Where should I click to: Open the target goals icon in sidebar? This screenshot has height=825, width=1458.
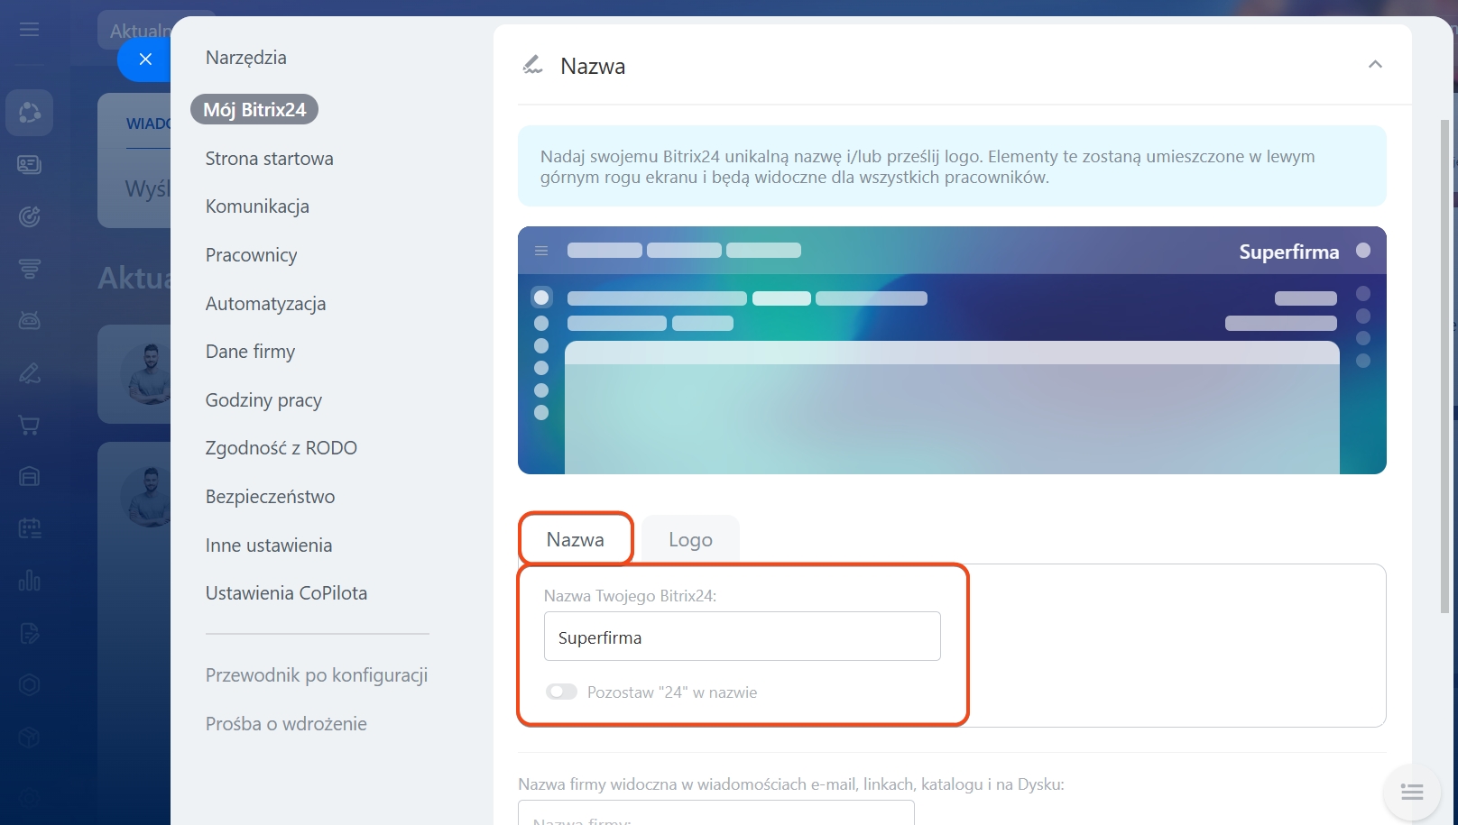tap(30, 216)
